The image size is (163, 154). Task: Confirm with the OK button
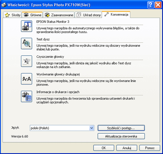[x=104, y=148]
